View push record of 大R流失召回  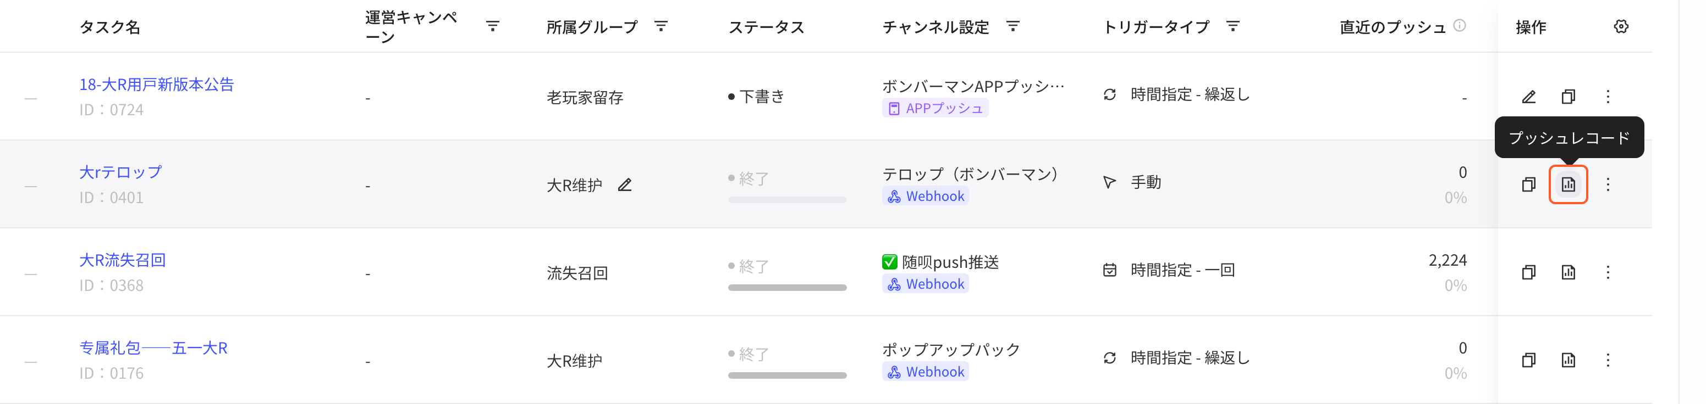click(1567, 272)
